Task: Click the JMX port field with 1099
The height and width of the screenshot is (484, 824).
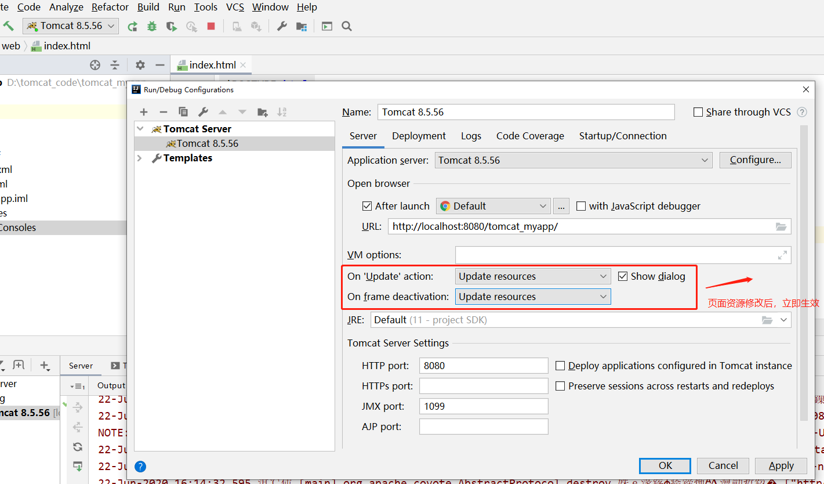Action: coord(484,406)
